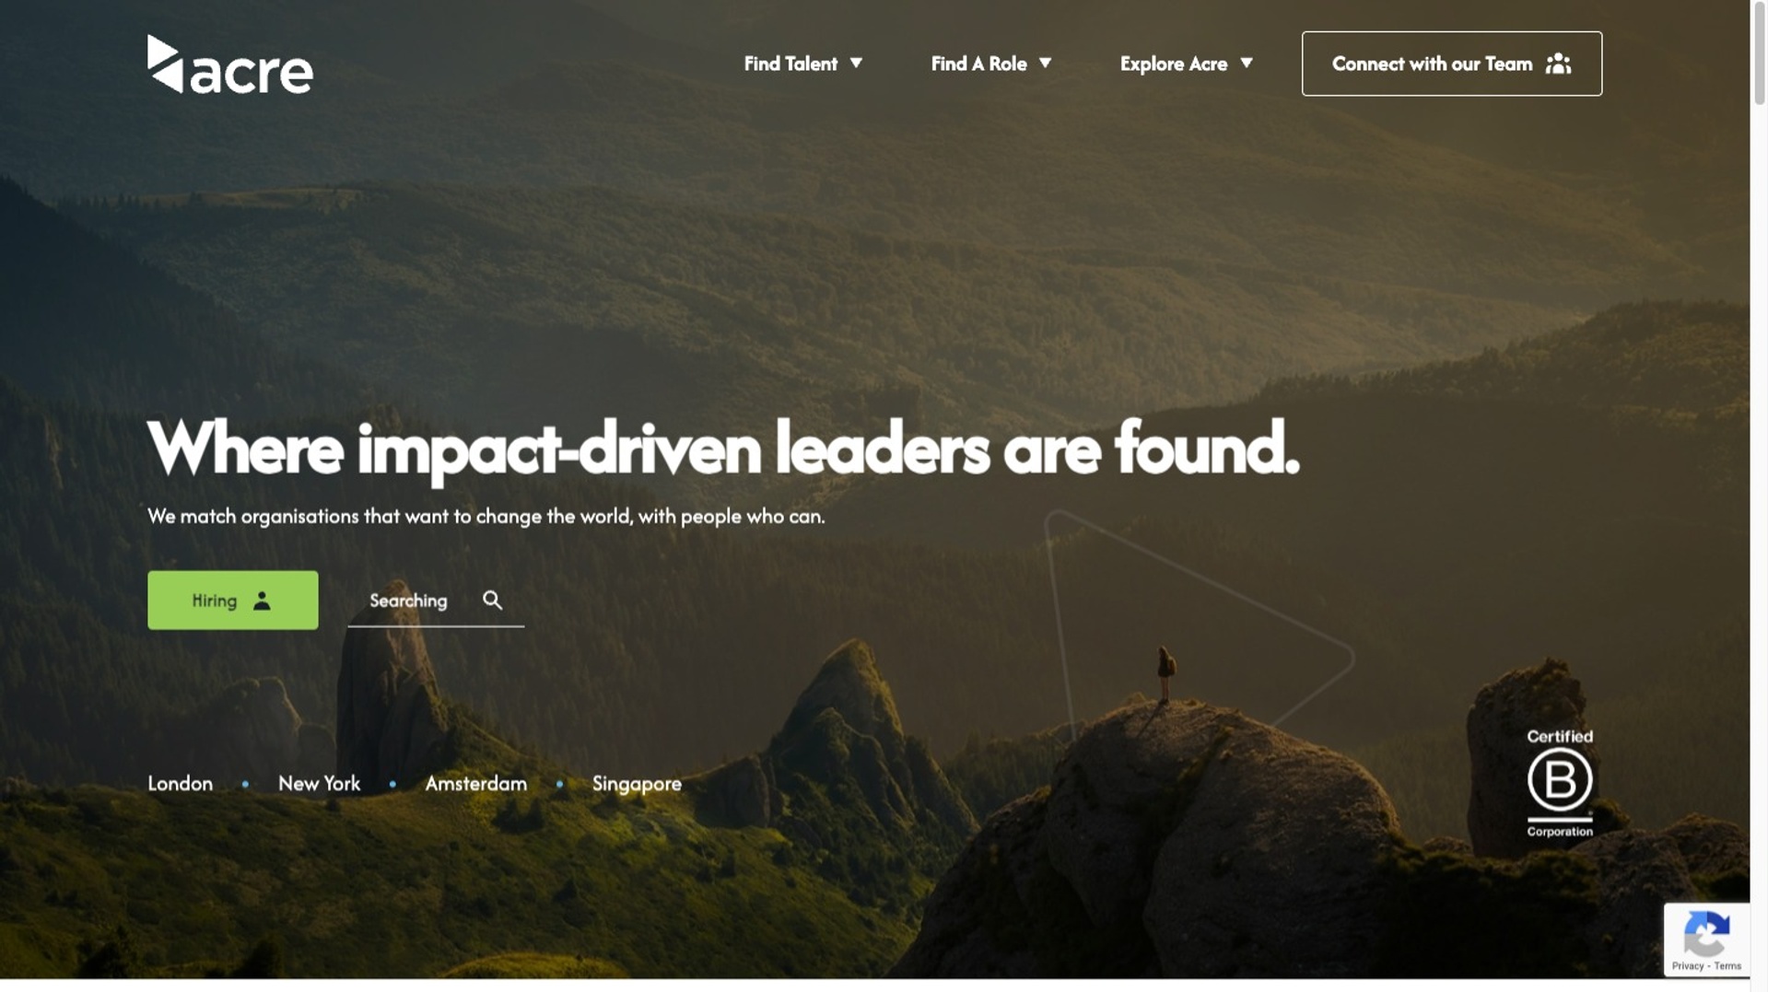The width and height of the screenshot is (1768, 992).
Task: Select the Searching option
Action: coord(436,601)
